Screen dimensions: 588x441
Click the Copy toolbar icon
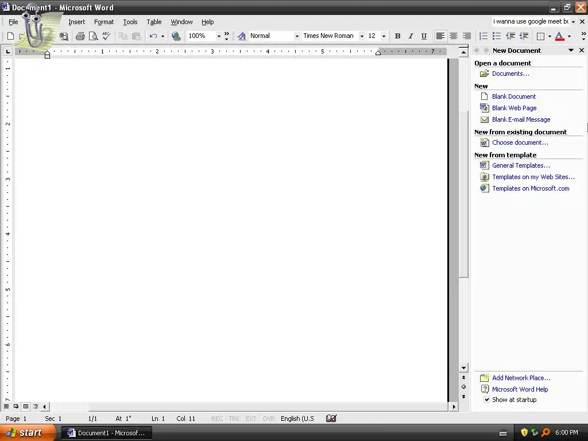[123, 36]
